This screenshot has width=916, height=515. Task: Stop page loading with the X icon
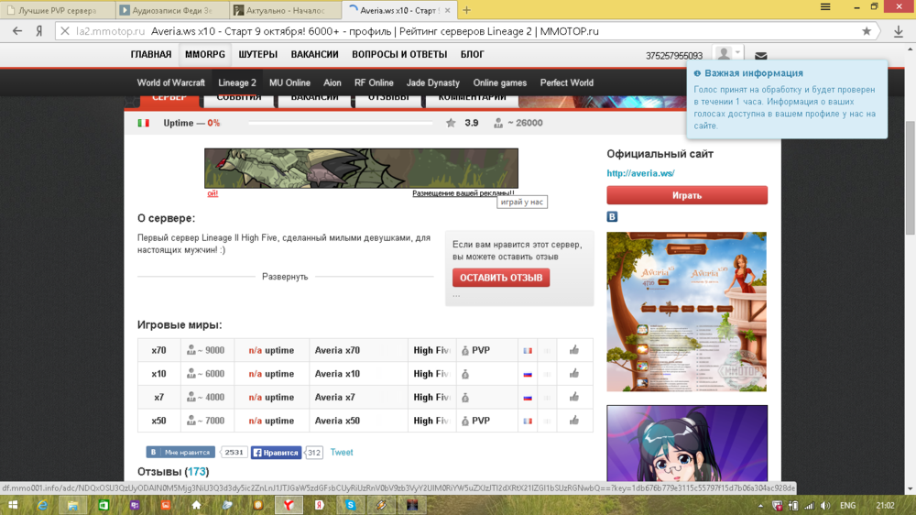click(x=64, y=31)
